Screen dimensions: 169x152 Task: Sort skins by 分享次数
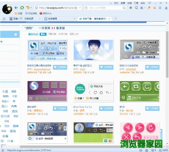pyautogui.click(x=63, y=34)
